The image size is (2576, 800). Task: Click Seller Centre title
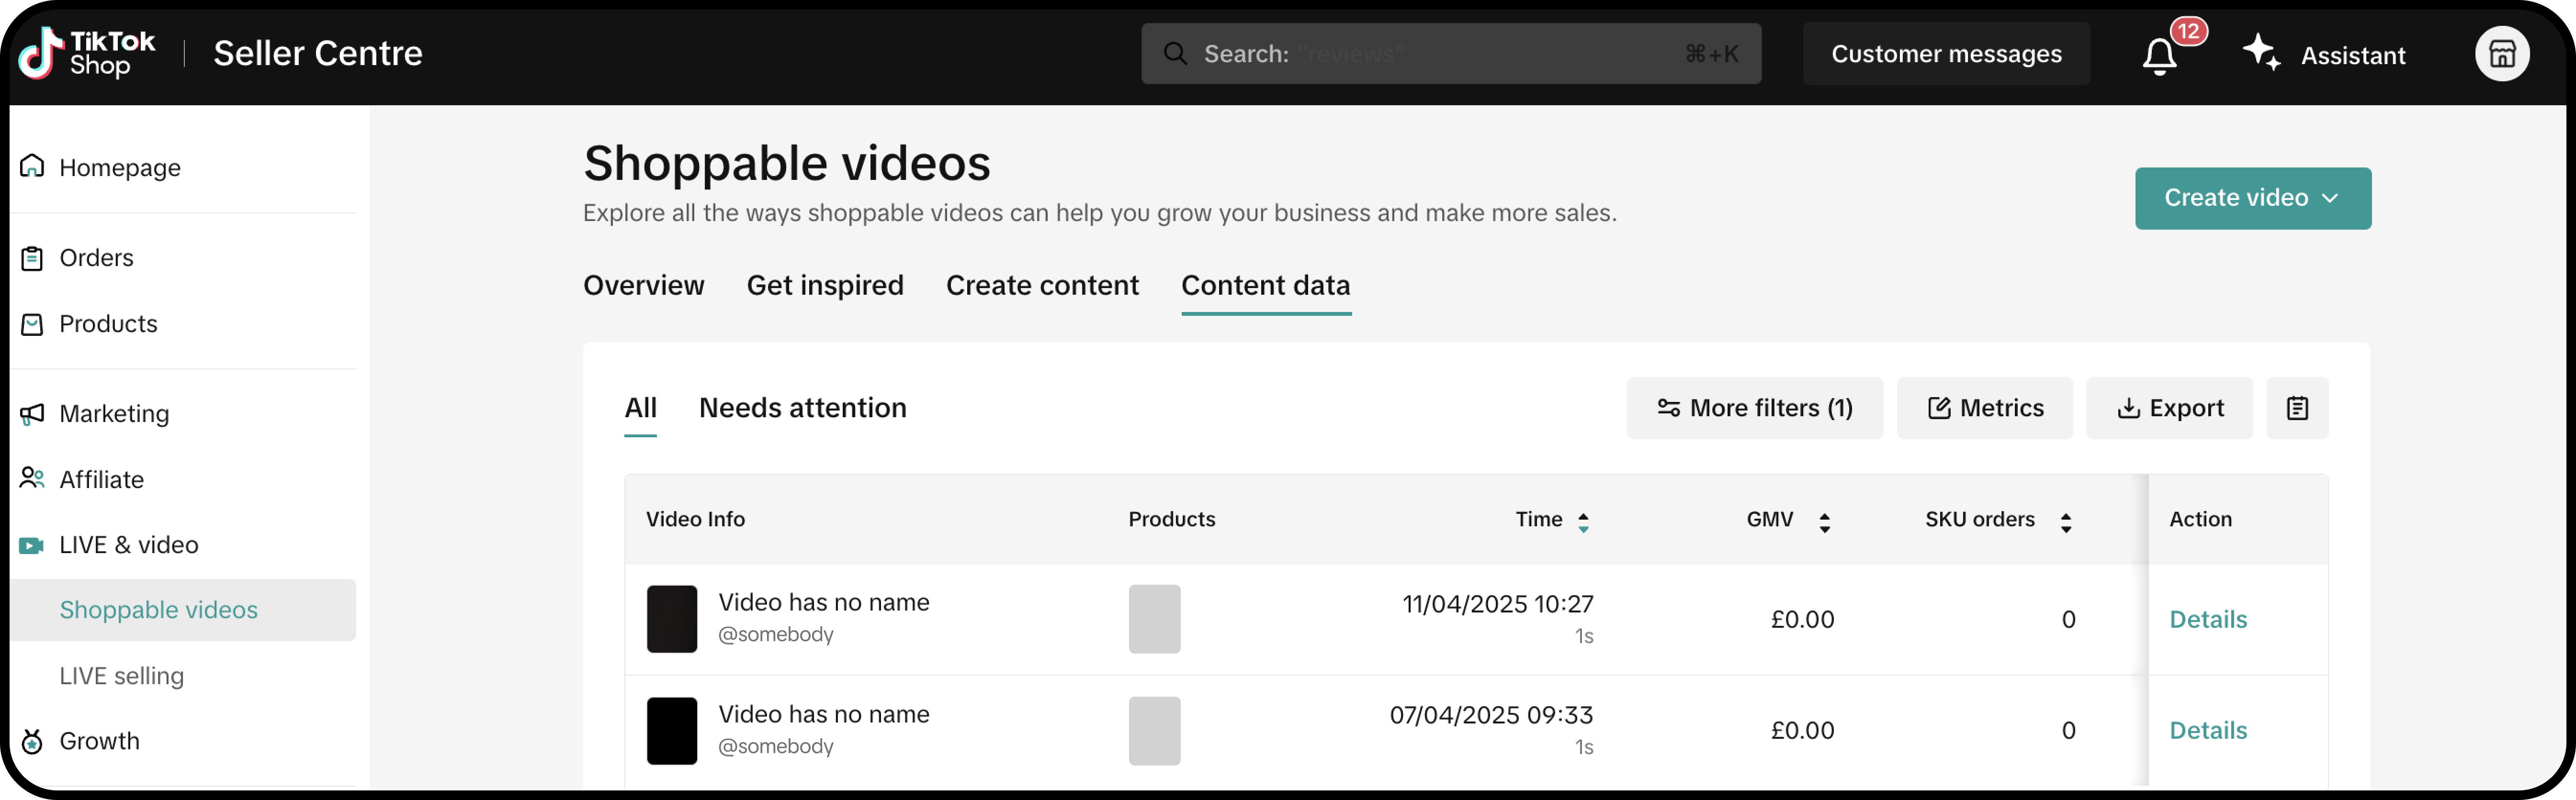[x=318, y=53]
